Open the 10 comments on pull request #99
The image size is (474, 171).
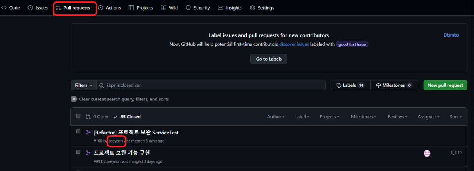point(457,153)
